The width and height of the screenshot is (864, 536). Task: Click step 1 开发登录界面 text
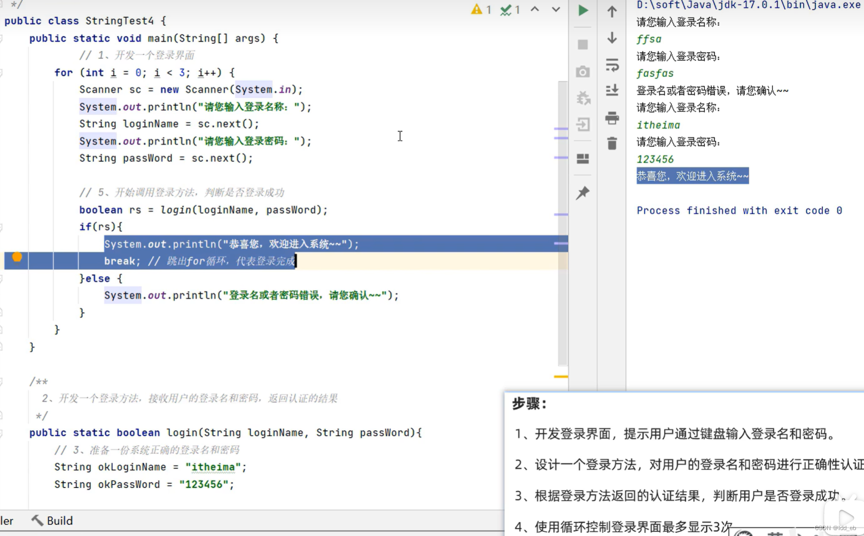click(x=675, y=434)
